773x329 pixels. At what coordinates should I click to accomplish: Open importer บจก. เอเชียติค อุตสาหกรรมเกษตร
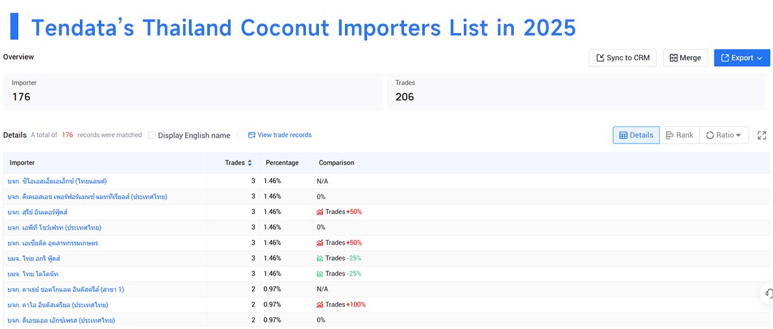pyautogui.click(x=53, y=243)
